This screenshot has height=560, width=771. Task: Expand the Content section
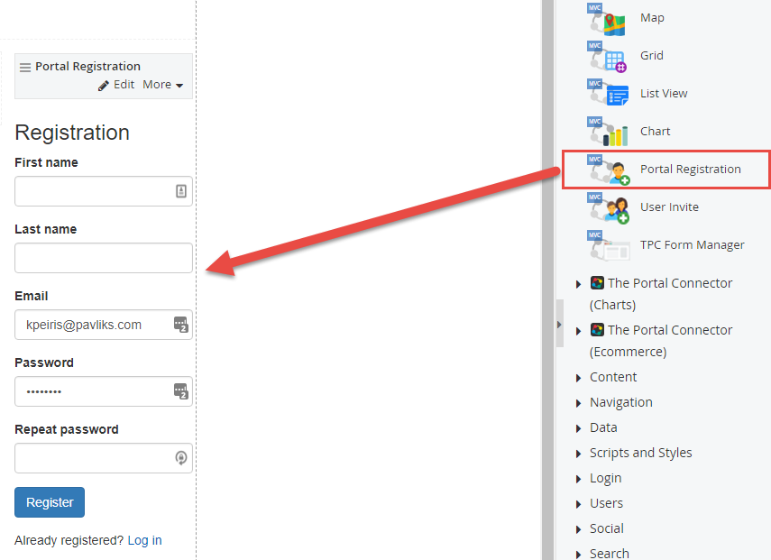578,378
